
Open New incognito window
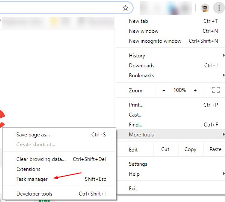click(x=170, y=41)
